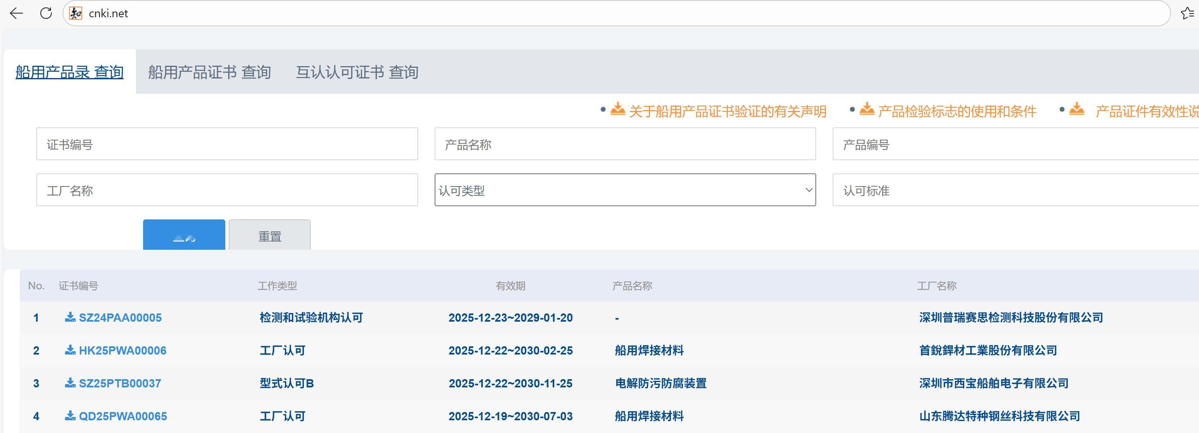Select 型式认可B work type cell
The width and height of the screenshot is (1199, 433).
coord(287,384)
